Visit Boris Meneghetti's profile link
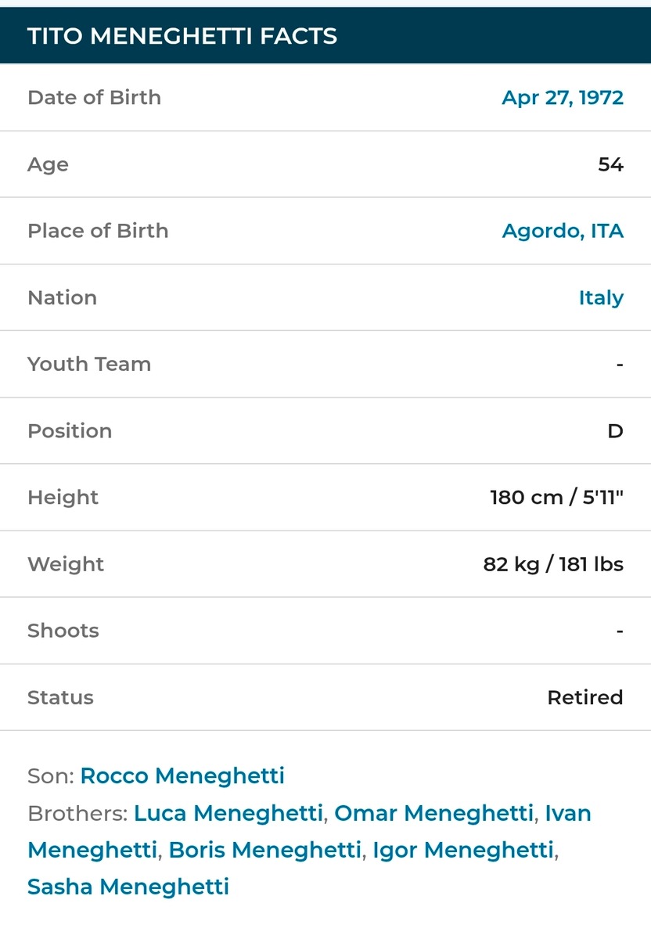651x939 pixels. [x=264, y=849]
